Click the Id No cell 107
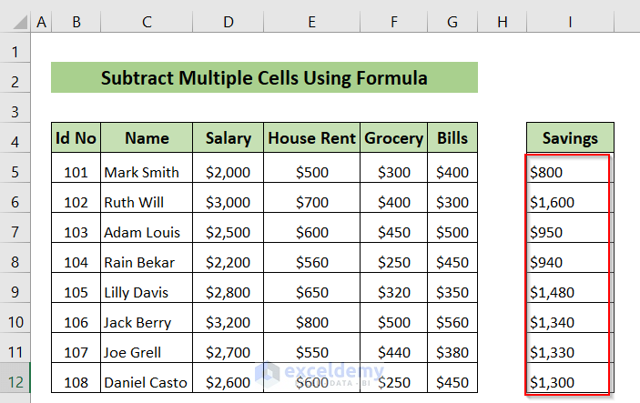The image size is (640, 403). coord(76,352)
